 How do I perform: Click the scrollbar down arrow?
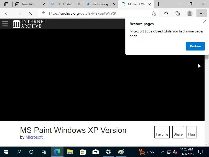207,144
